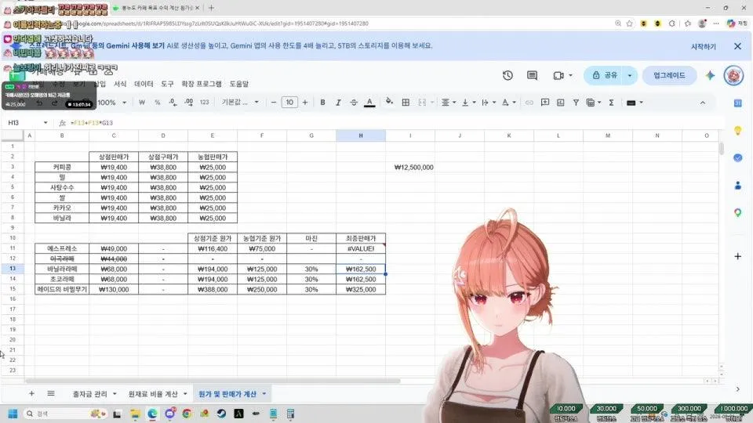Open a new browser tab
The image size is (753, 423).
point(211,8)
